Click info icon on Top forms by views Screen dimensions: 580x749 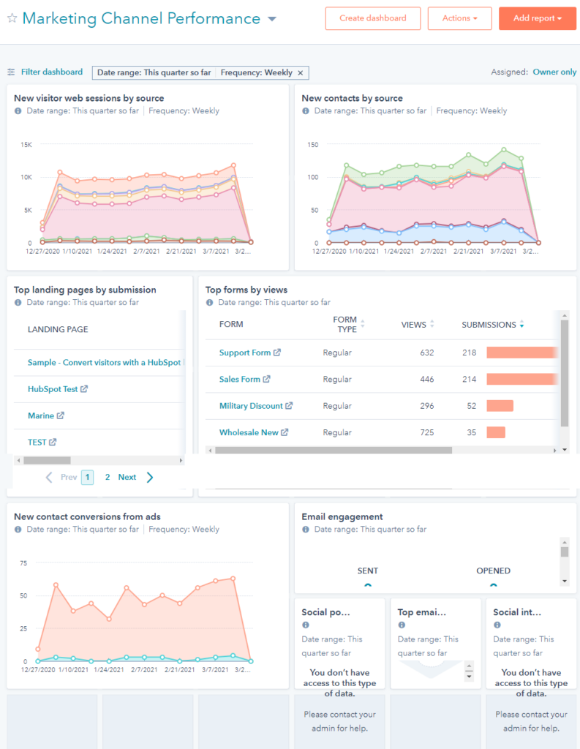[x=210, y=302]
